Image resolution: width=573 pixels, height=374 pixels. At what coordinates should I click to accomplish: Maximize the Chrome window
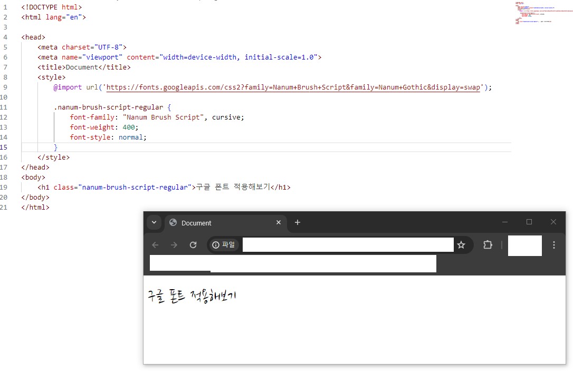pos(529,222)
